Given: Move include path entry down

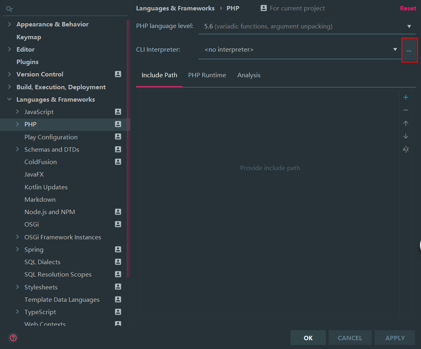Looking at the screenshot, I should click(x=405, y=136).
